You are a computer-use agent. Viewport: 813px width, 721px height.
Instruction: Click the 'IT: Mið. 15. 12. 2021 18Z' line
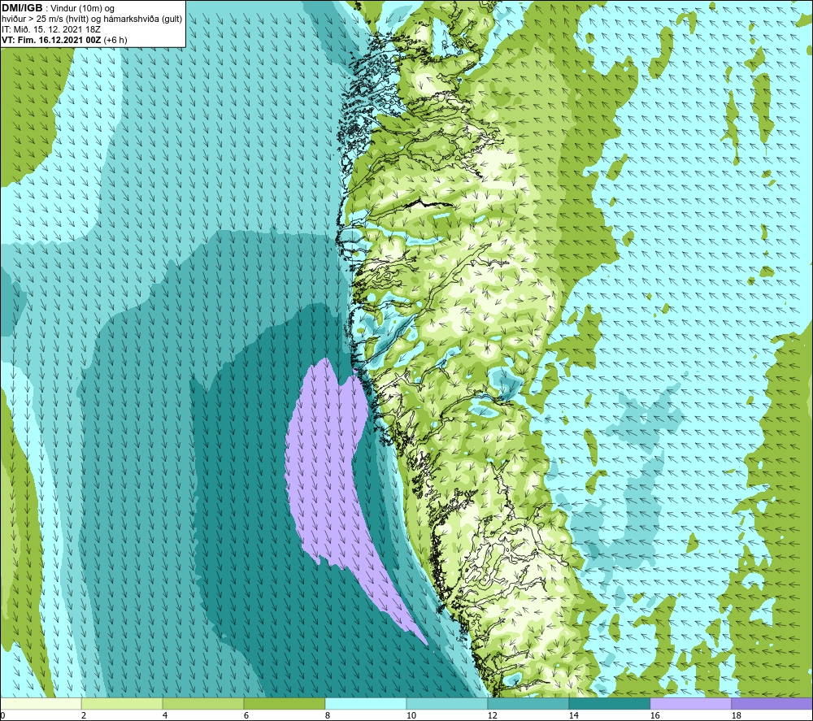pos(50,29)
